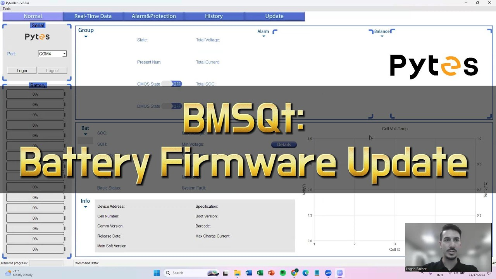Open Microsoft Word from the taskbar
The width and height of the screenshot is (496, 279).
[248, 273]
